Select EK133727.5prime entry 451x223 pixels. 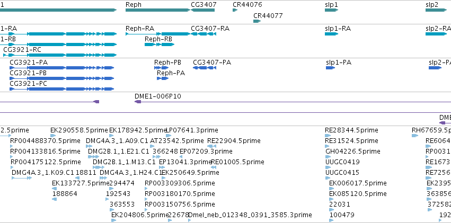(x=81, y=183)
